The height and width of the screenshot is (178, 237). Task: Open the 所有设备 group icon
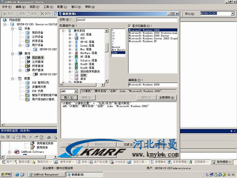tap(27, 41)
